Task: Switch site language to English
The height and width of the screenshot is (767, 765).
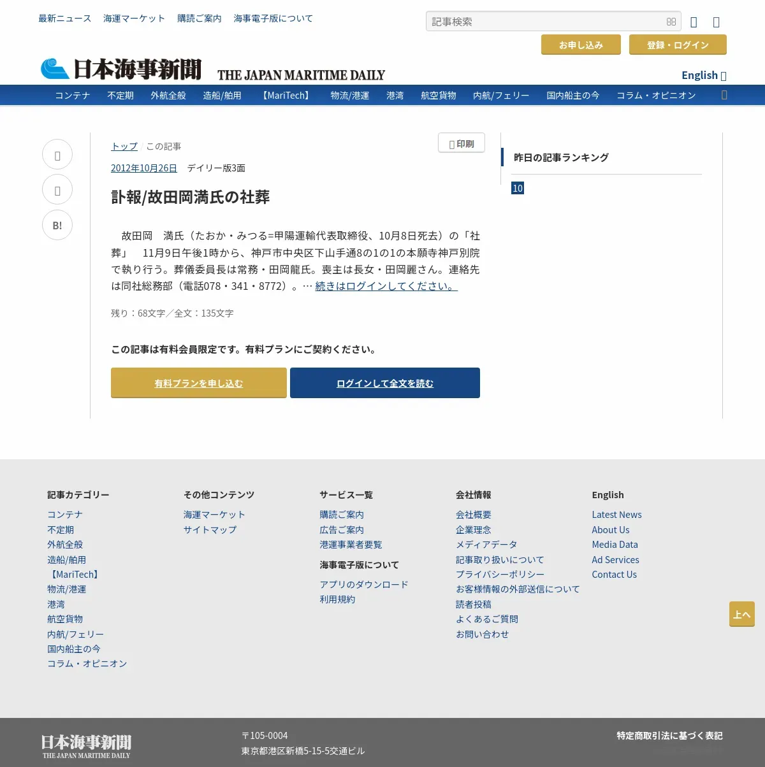Action: (704, 75)
